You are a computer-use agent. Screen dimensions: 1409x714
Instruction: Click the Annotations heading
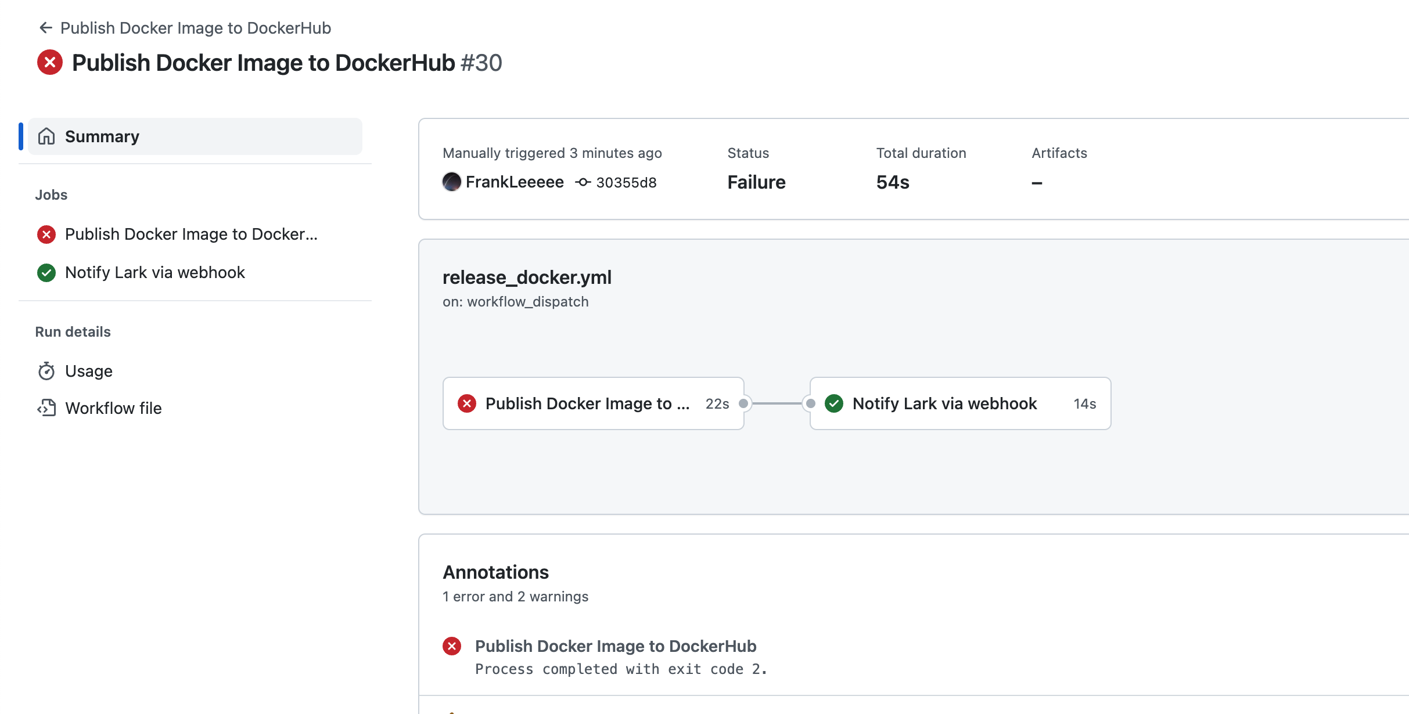pyautogui.click(x=495, y=572)
